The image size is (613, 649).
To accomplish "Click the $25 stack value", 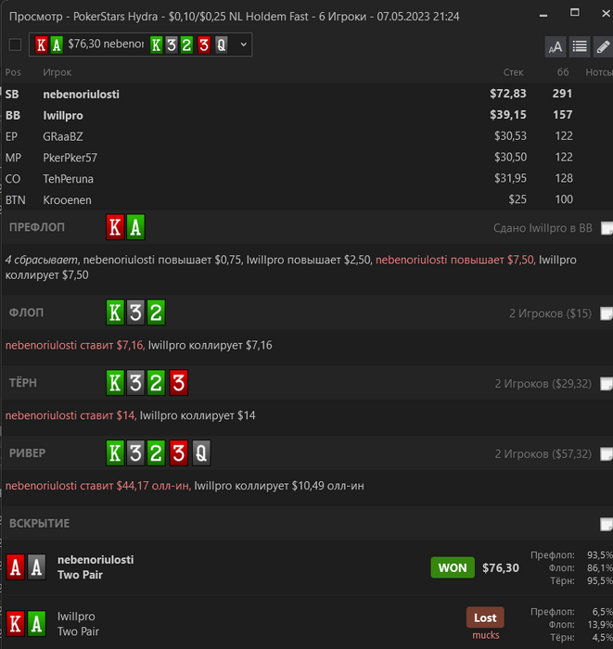I will tap(517, 199).
